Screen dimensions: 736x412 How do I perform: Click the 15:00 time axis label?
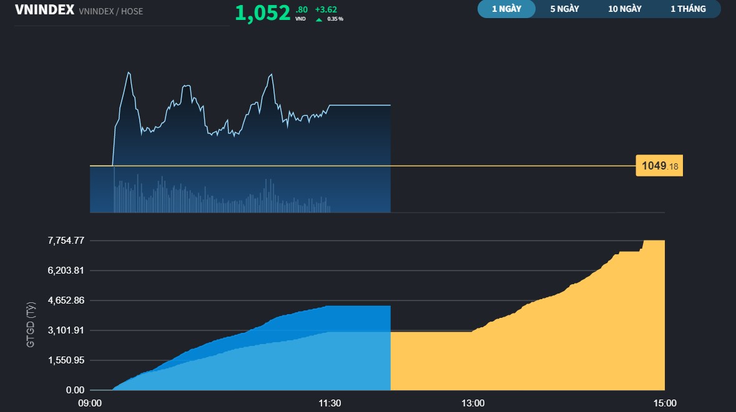(665, 403)
